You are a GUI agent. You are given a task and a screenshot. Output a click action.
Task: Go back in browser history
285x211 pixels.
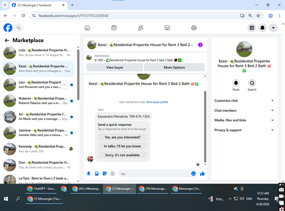[x=6, y=15]
